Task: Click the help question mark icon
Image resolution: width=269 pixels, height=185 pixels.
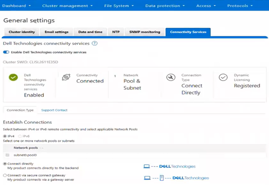Action: (95, 44)
